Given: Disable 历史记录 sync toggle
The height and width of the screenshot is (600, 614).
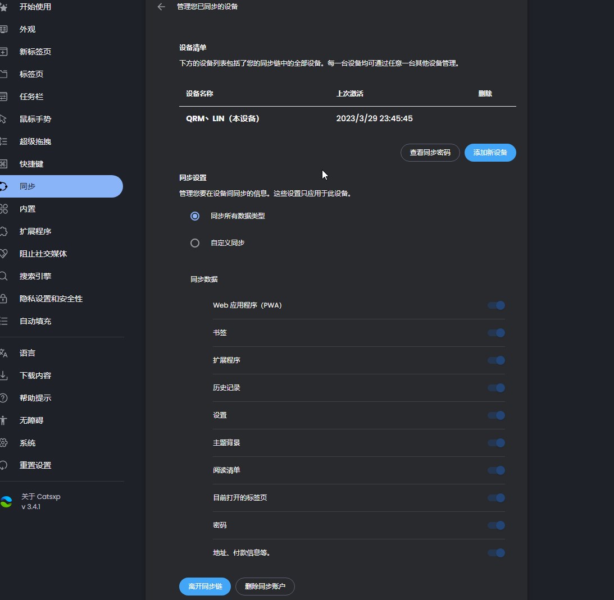Looking at the screenshot, I should (x=496, y=388).
